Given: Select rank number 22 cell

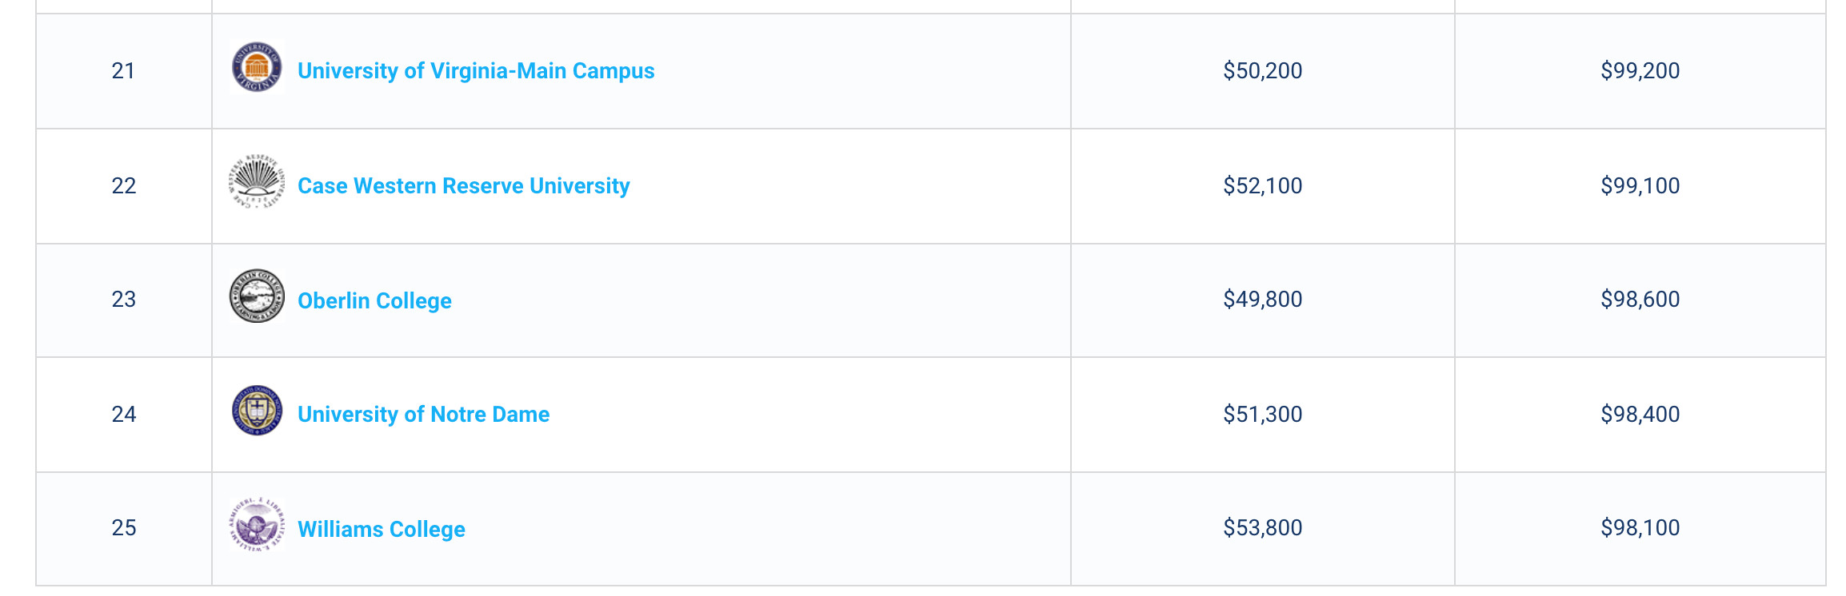Looking at the screenshot, I should [124, 186].
